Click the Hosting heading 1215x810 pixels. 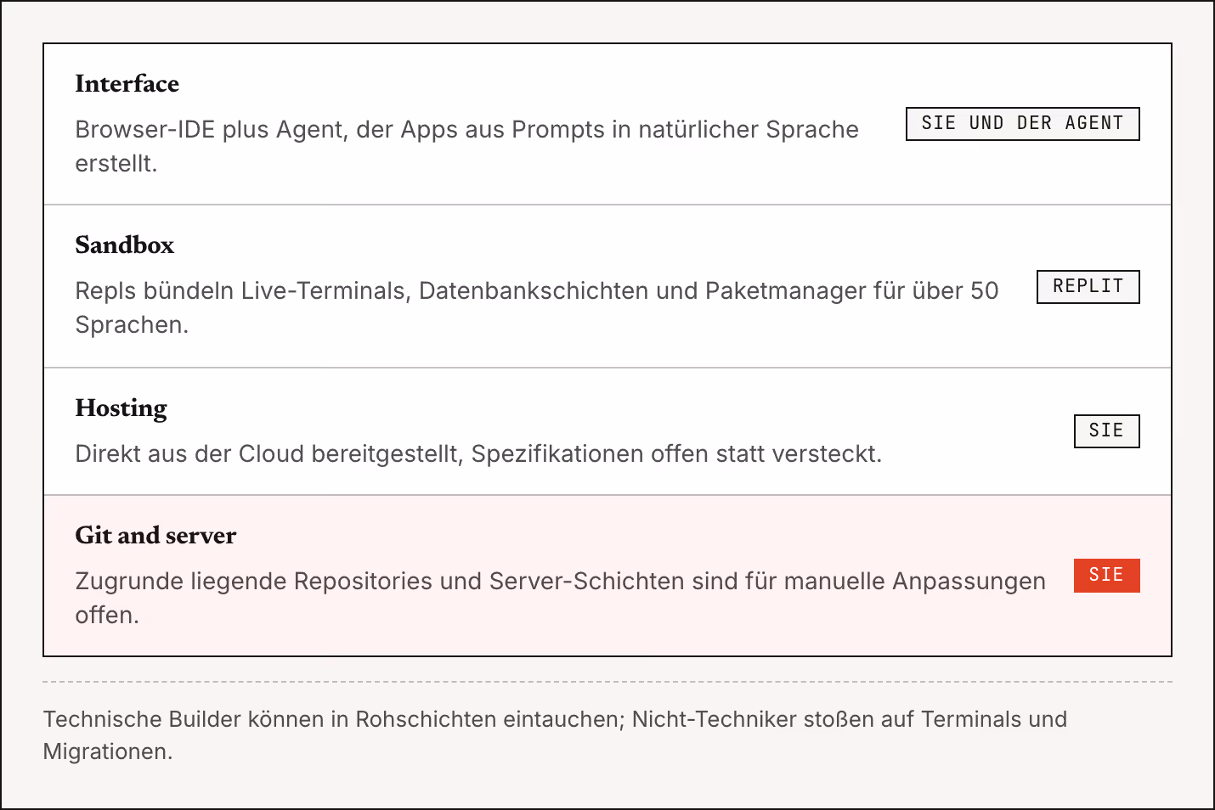(x=121, y=408)
